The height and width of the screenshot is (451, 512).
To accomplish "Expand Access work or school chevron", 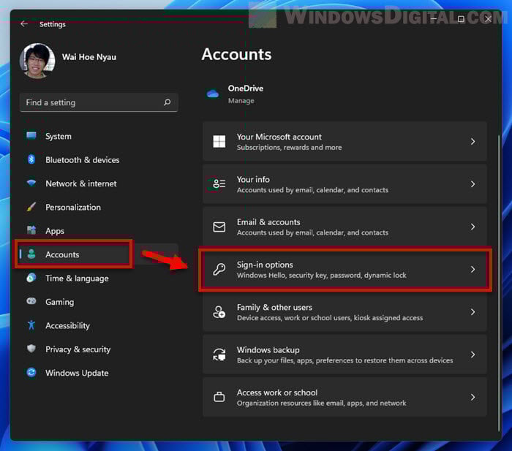I will click(473, 397).
